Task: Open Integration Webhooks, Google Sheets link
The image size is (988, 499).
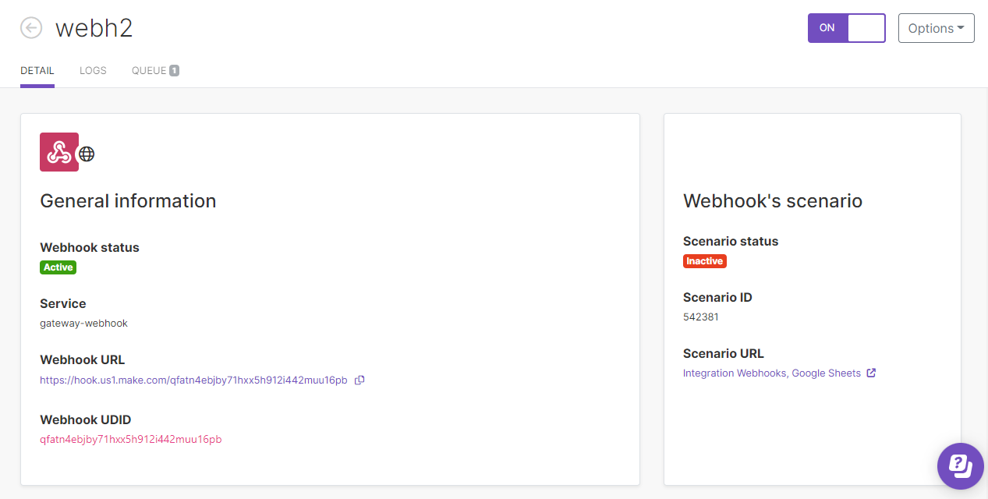Action: [772, 373]
